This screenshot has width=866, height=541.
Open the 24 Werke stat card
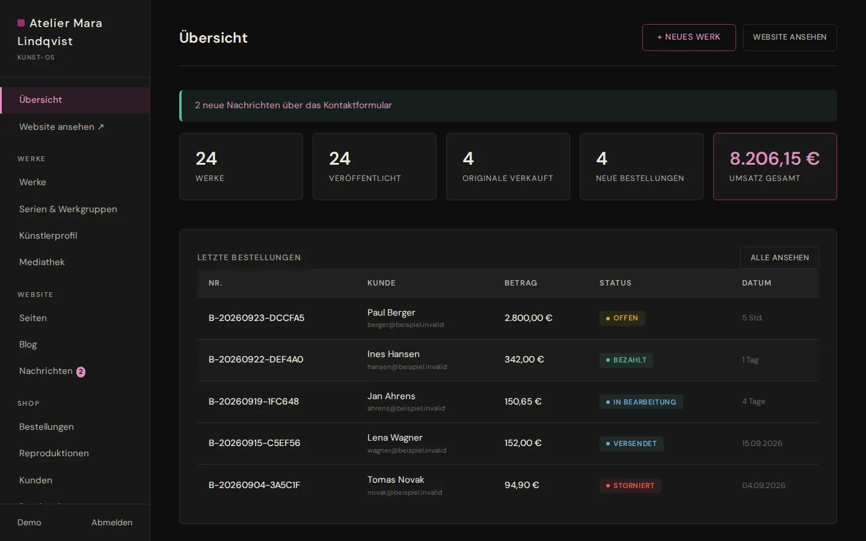pos(241,167)
